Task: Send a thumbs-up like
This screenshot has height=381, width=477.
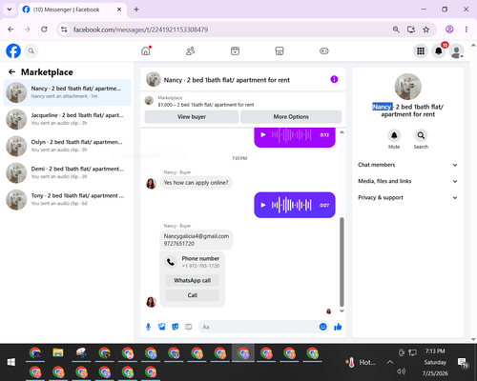Action: coord(338,327)
